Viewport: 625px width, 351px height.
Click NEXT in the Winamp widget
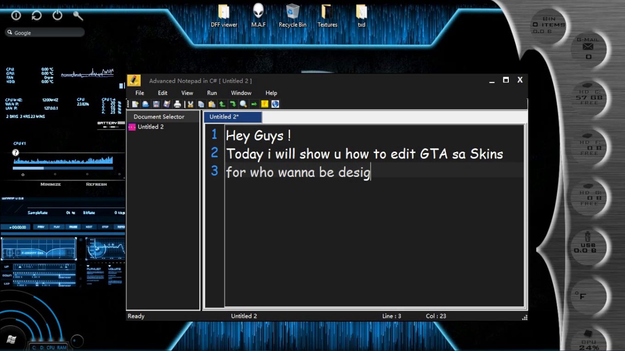pyautogui.click(x=89, y=227)
